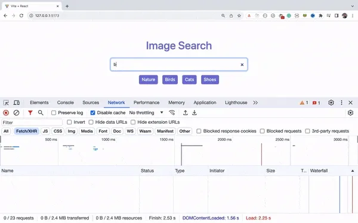This screenshot has height=223, width=358.
Task: Click the browser forward arrow
Action: pyautogui.click(x=14, y=15)
